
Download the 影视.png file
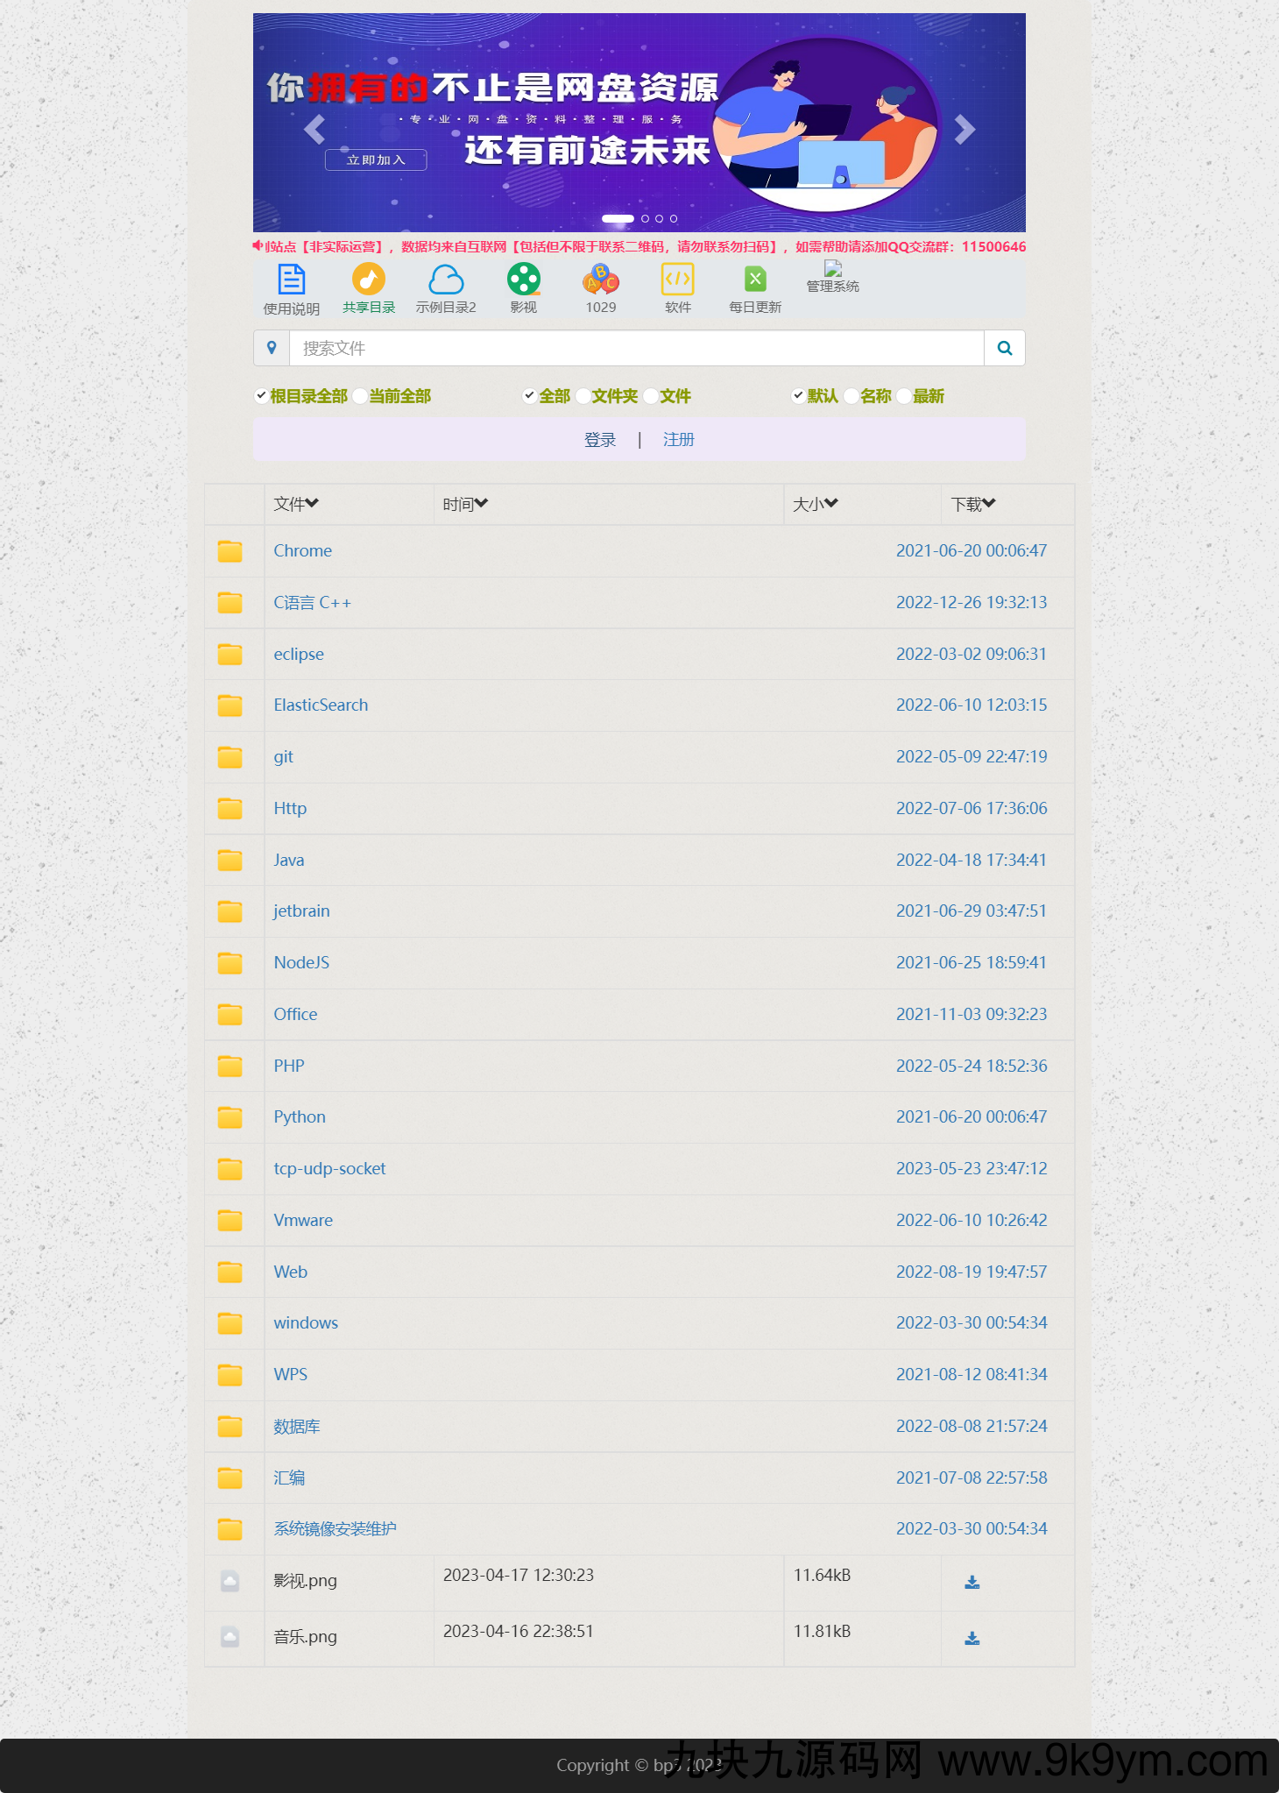point(972,1582)
